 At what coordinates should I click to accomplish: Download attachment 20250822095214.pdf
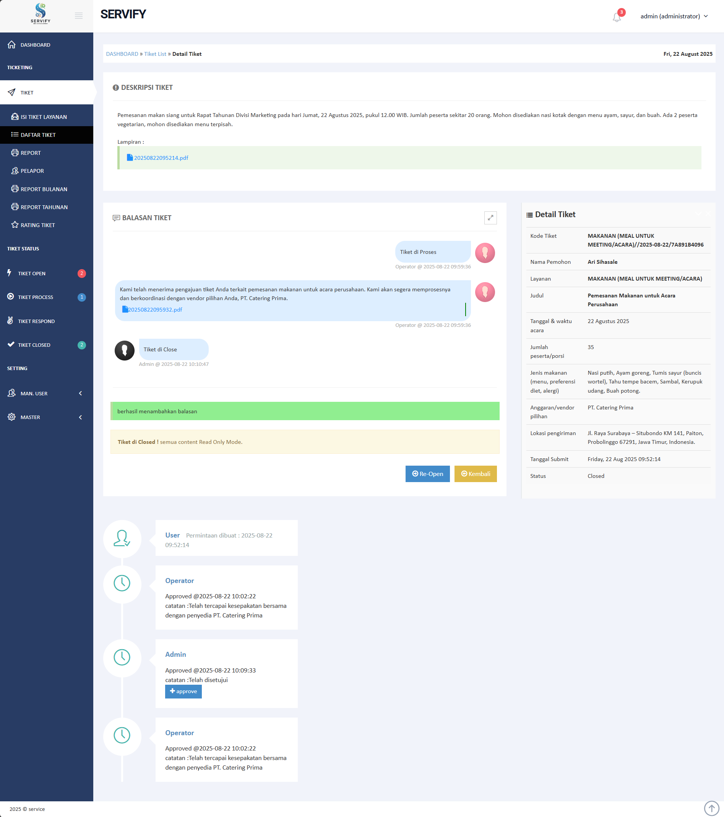click(x=161, y=158)
